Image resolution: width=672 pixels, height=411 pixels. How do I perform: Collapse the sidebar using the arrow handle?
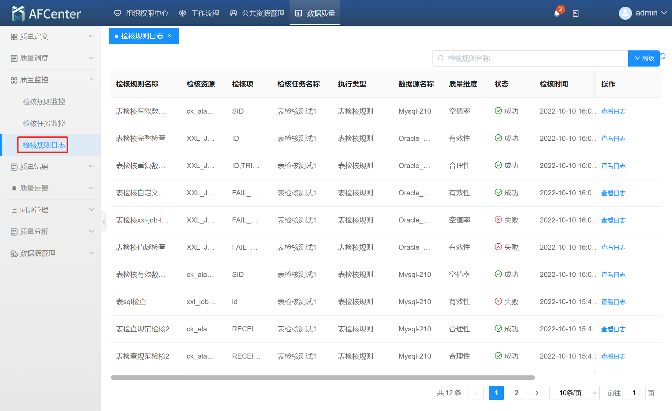click(103, 222)
